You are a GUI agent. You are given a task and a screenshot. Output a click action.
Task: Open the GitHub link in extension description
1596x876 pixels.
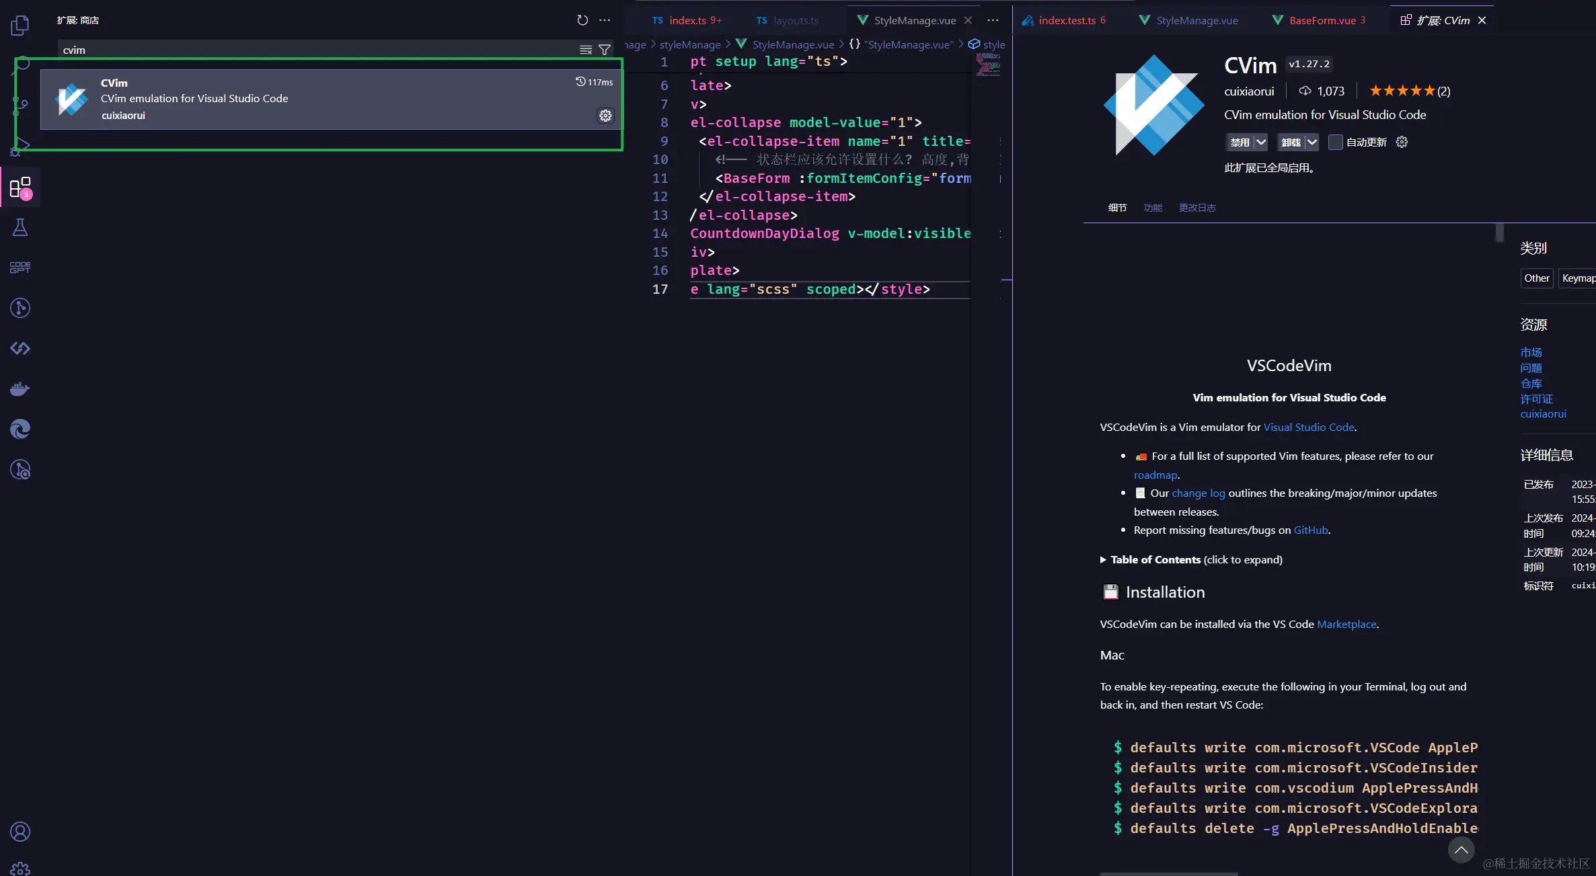tap(1310, 530)
